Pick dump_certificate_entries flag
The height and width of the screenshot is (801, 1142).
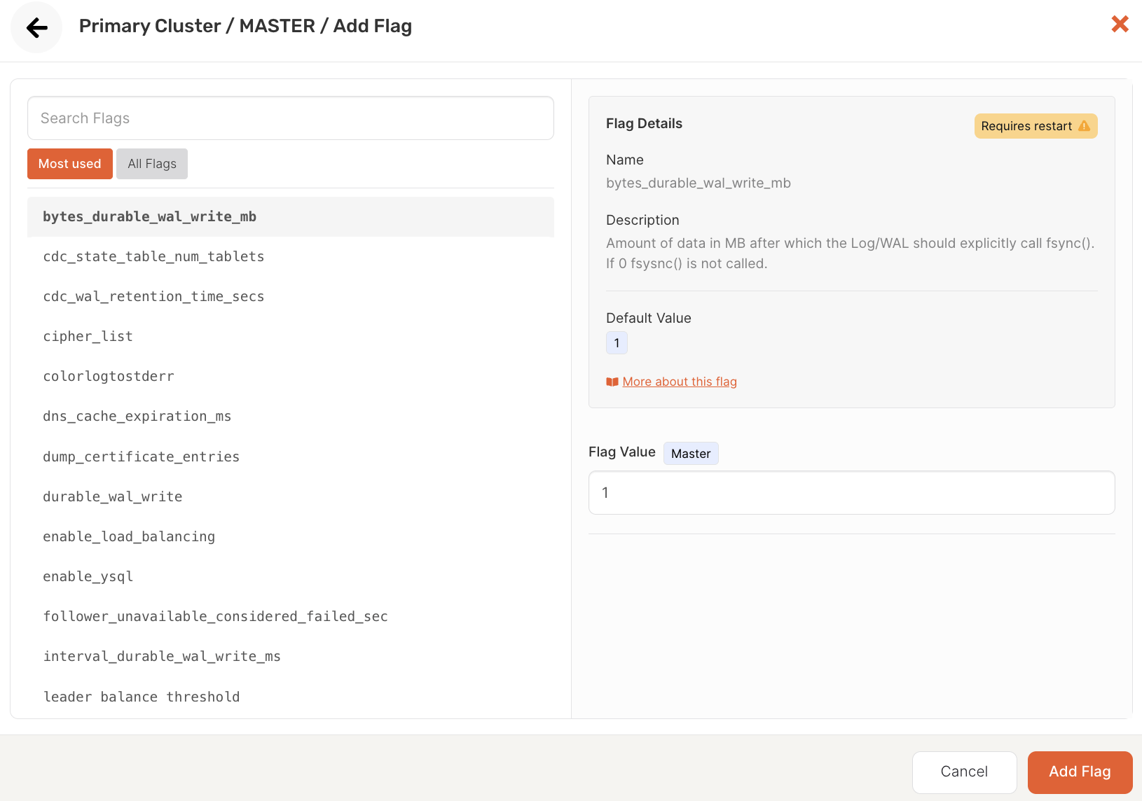point(291,457)
